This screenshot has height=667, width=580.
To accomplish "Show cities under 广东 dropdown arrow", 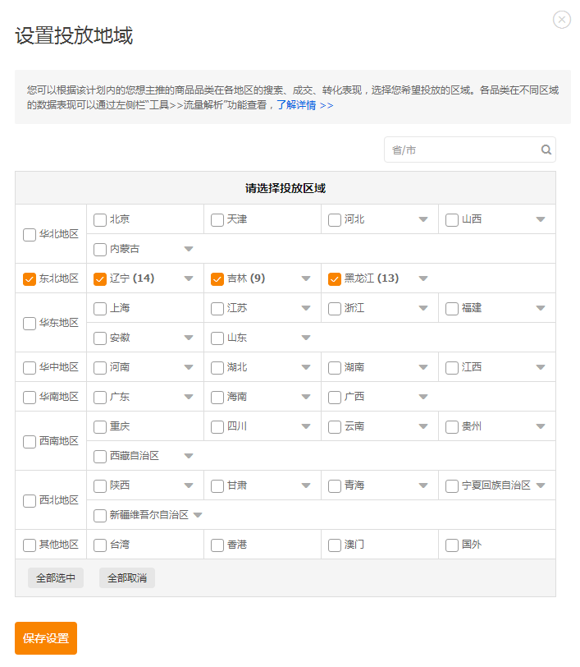I will coord(189,397).
